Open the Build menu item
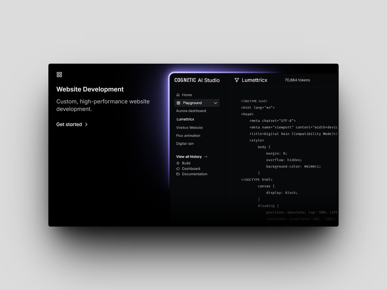This screenshot has height=290, width=387. [183, 163]
